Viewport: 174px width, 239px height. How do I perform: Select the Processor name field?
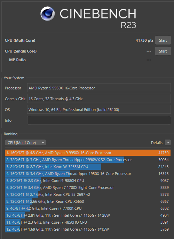click(x=99, y=88)
